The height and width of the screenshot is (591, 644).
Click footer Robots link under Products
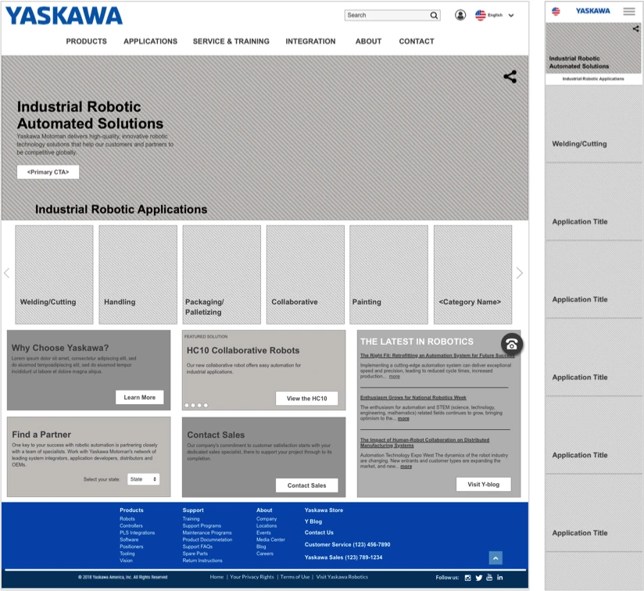127,519
